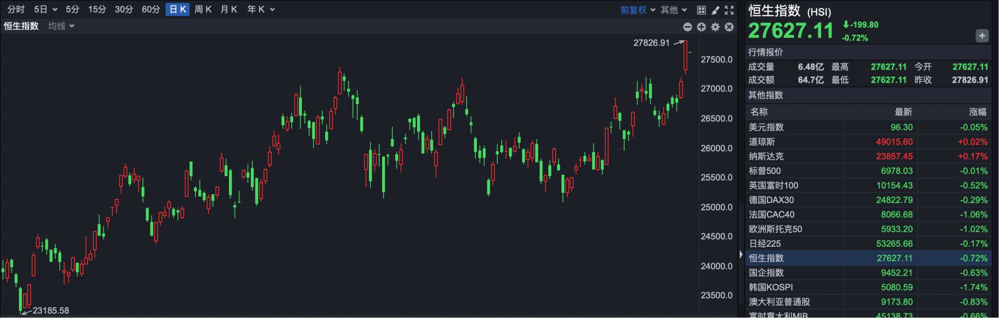
Task: Zoom in chart with plus icon
Action: click(x=701, y=27)
